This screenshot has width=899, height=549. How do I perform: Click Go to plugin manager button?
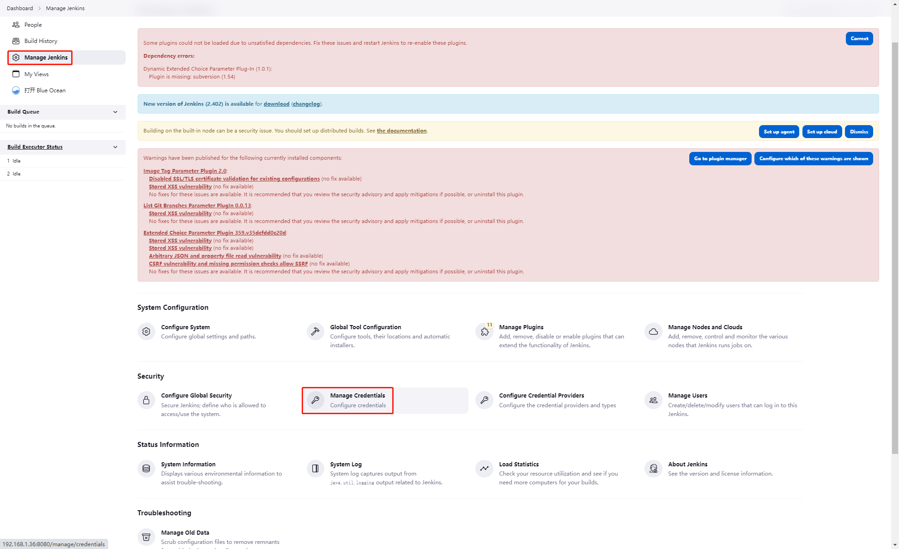pos(720,158)
